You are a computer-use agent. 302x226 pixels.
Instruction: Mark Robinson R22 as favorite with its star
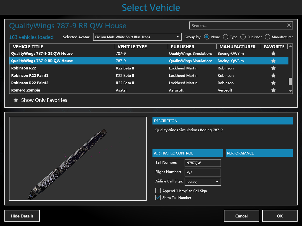click(x=273, y=68)
